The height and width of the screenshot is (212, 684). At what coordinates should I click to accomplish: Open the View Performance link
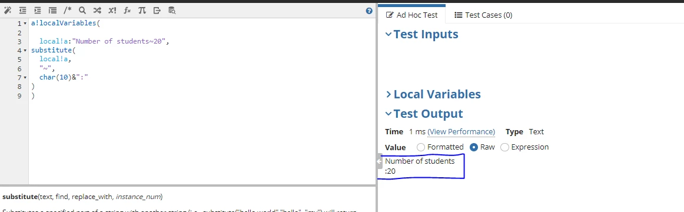pos(461,132)
